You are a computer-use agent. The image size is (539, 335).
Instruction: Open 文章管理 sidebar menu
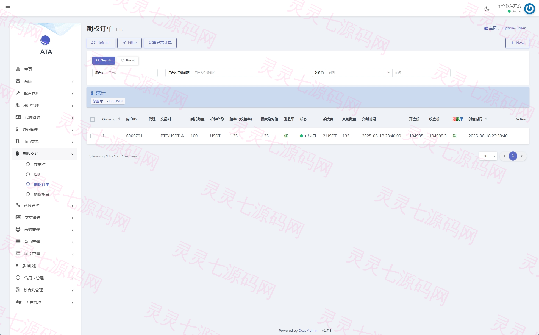click(x=44, y=218)
